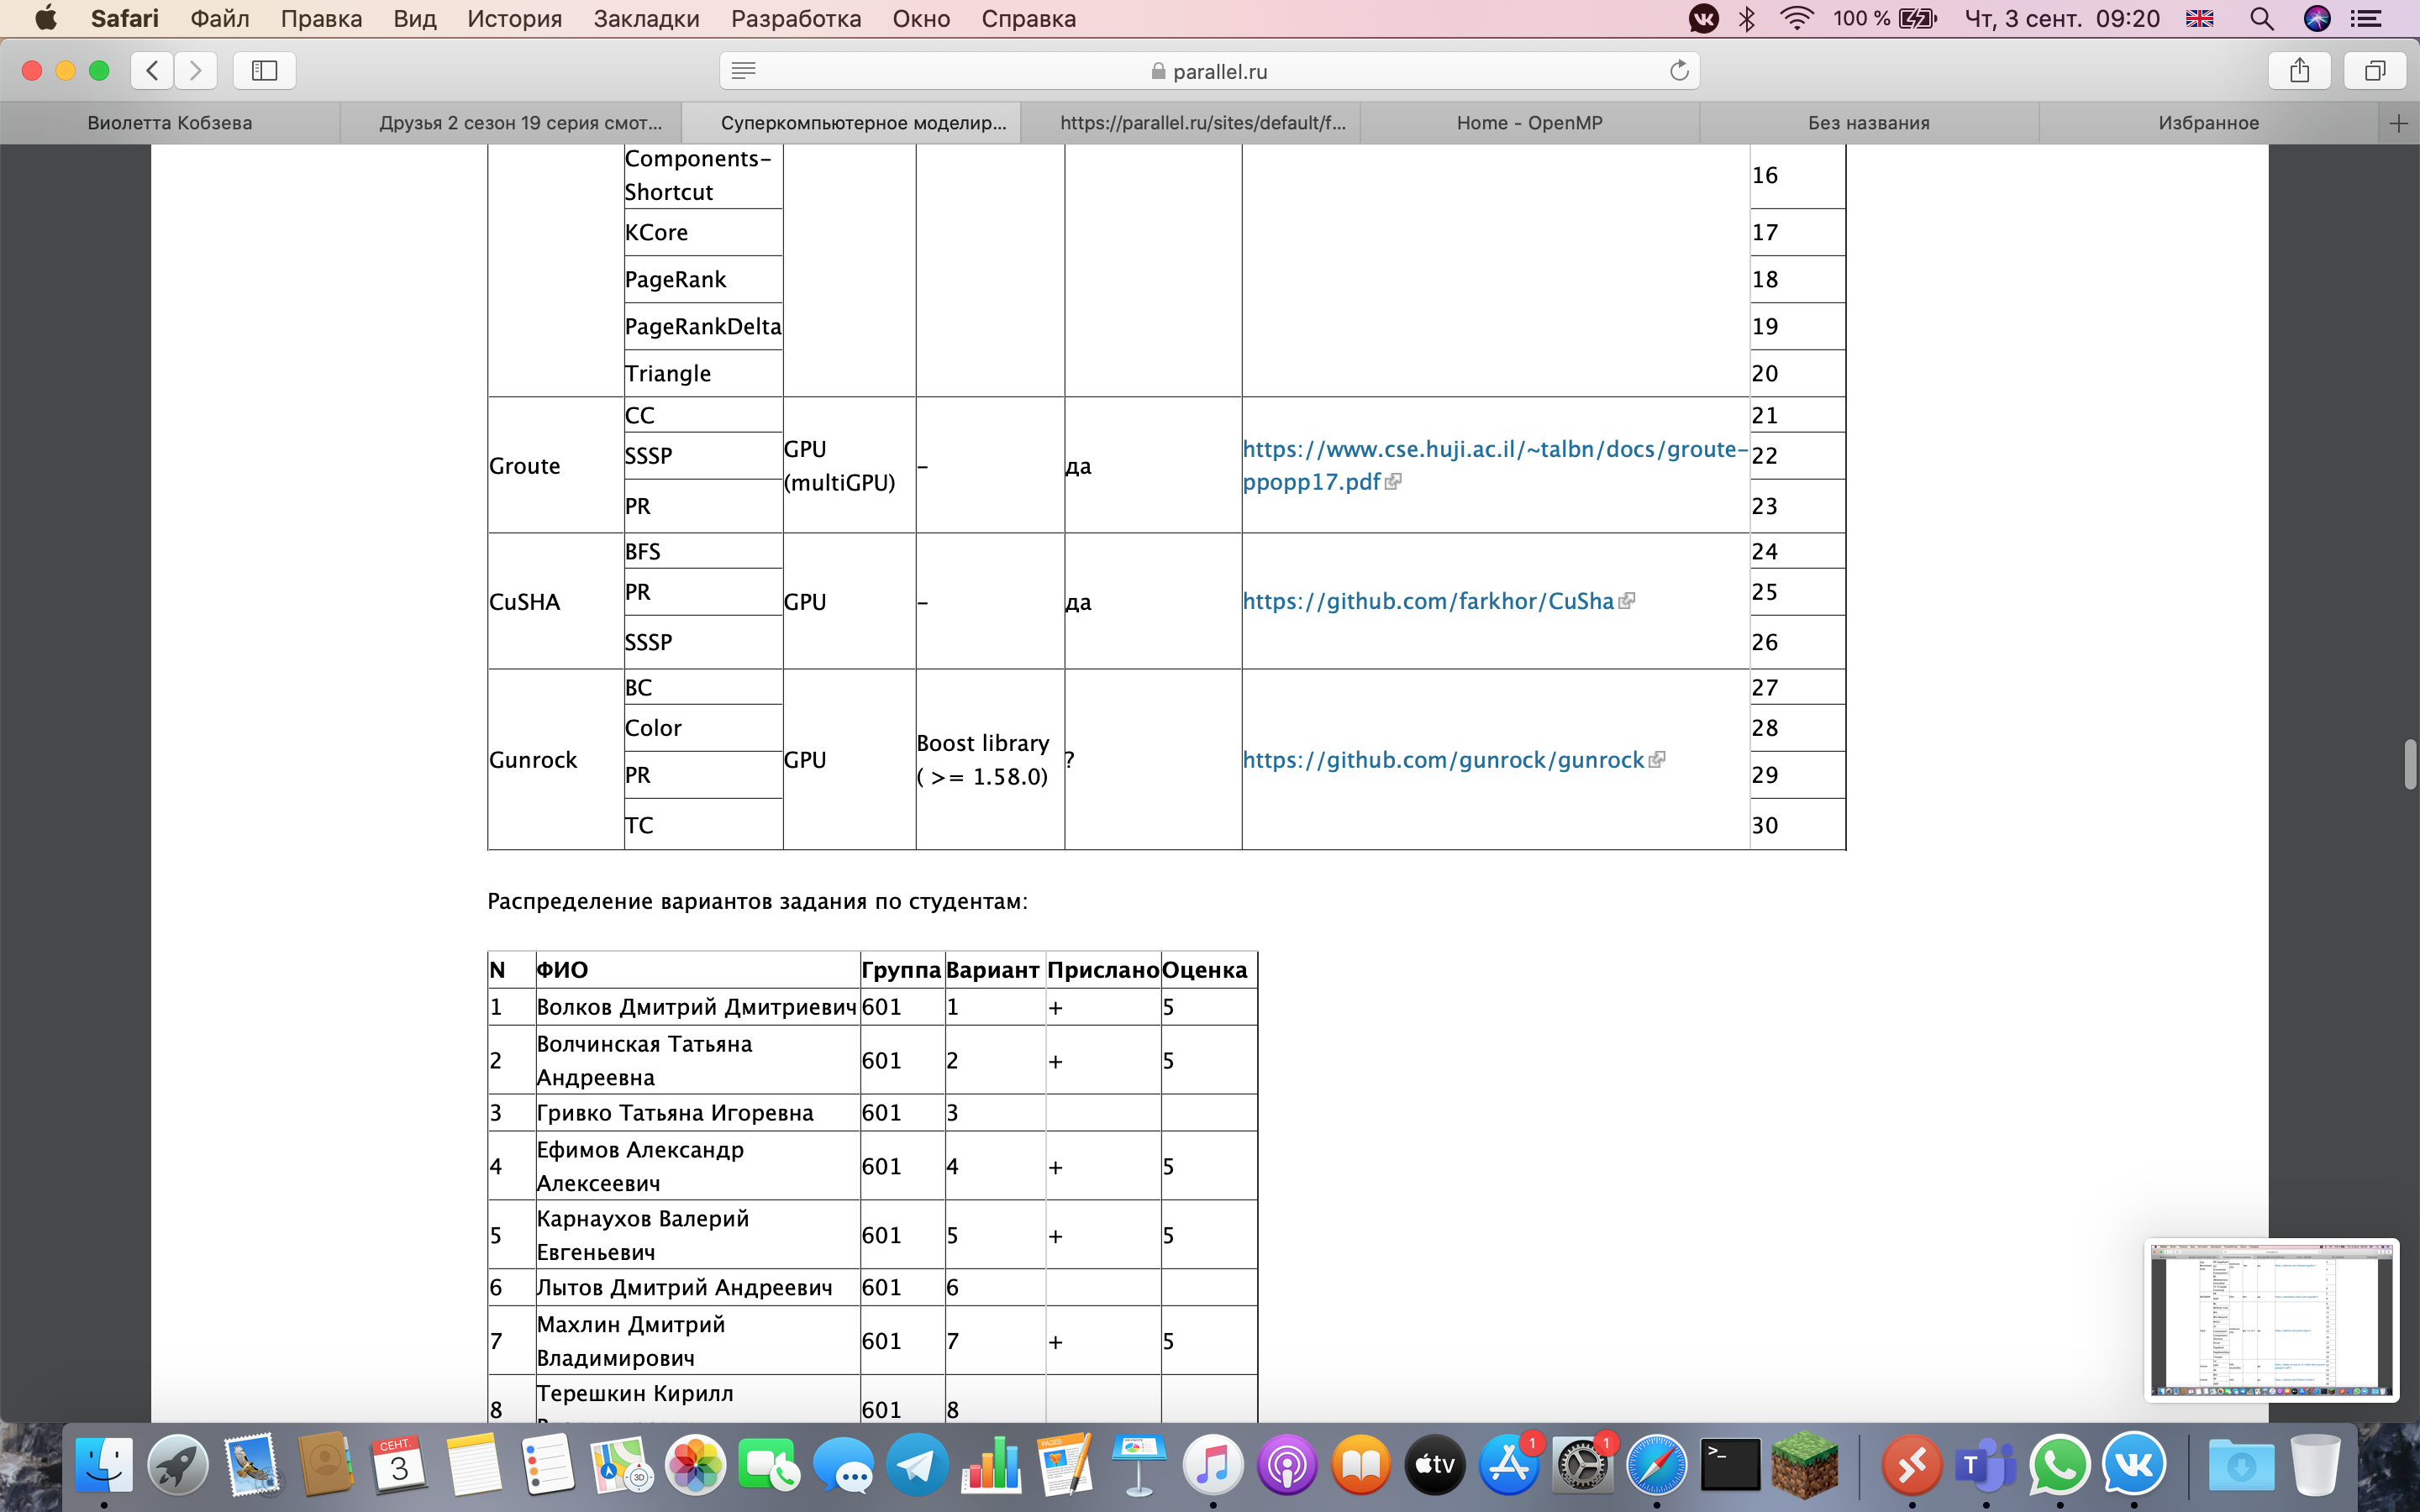Launch Minecraft from the Dock
This screenshot has width=2420, height=1512.
point(1805,1466)
